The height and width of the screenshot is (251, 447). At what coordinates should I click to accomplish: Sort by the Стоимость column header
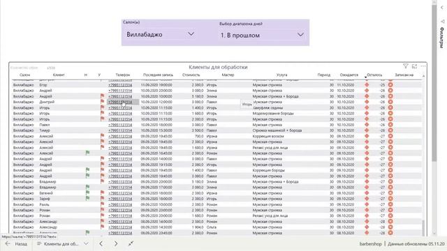(191, 75)
